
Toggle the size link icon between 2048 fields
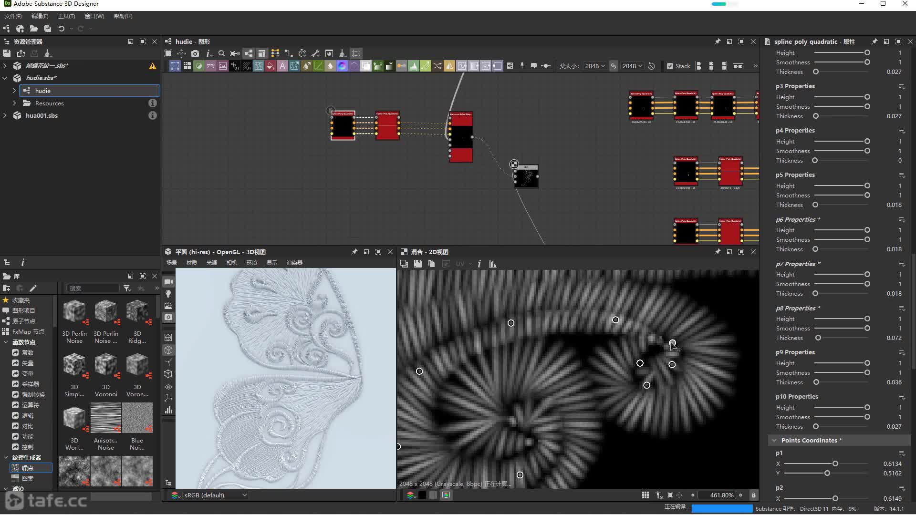[x=614, y=66]
